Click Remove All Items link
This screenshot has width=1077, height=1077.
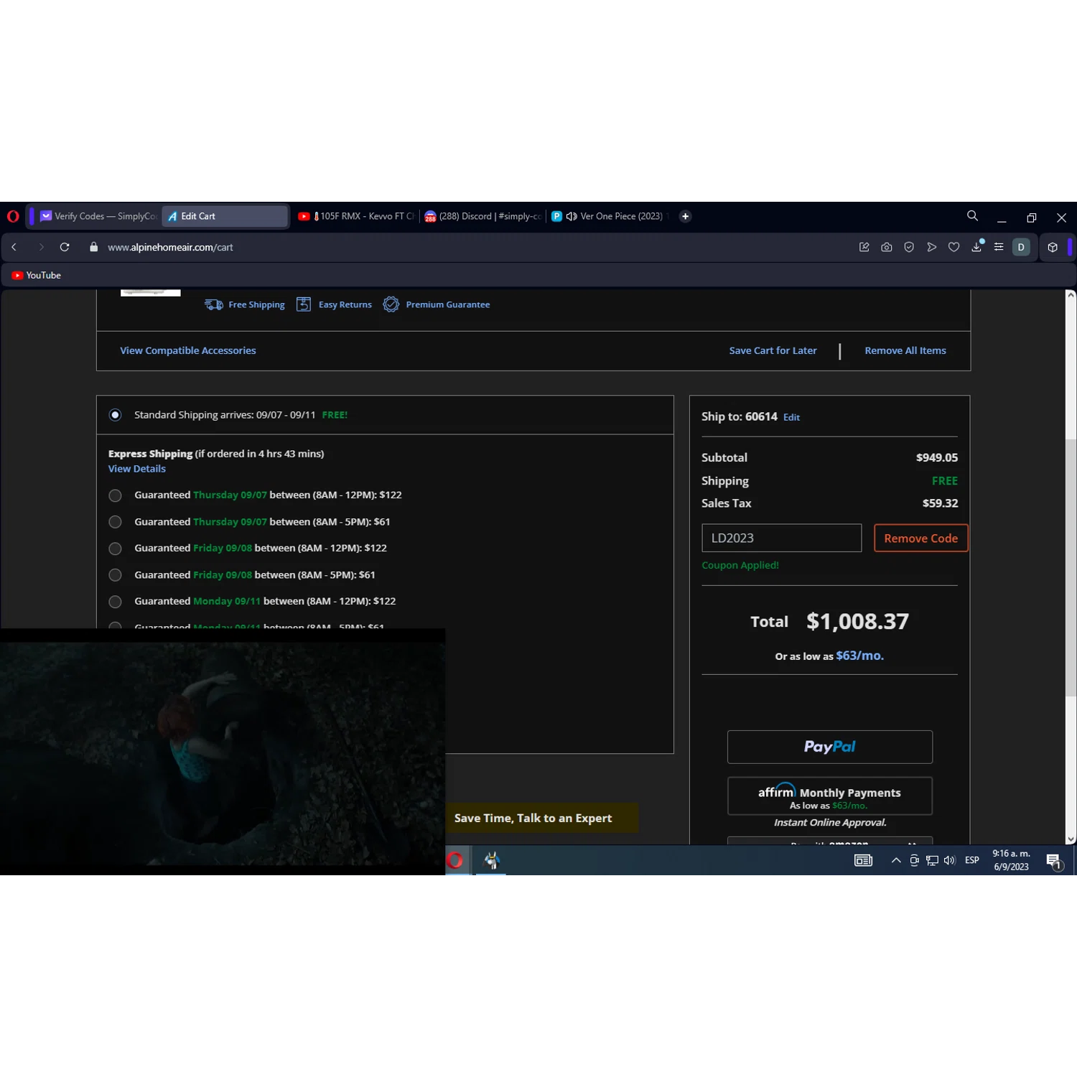905,350
